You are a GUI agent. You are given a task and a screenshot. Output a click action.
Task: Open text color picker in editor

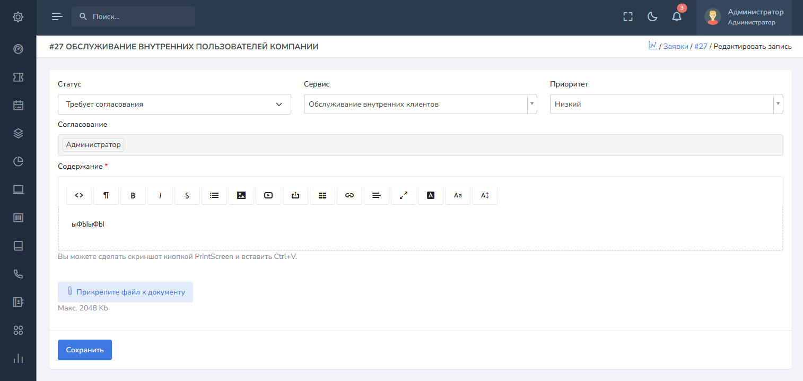coord(431,195)
